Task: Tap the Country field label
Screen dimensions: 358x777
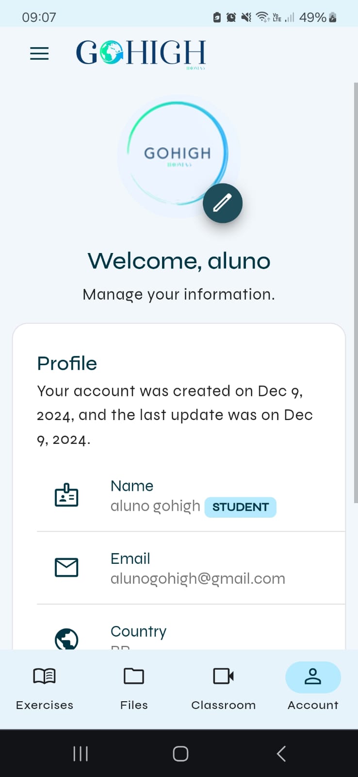Action: (138, 631)
